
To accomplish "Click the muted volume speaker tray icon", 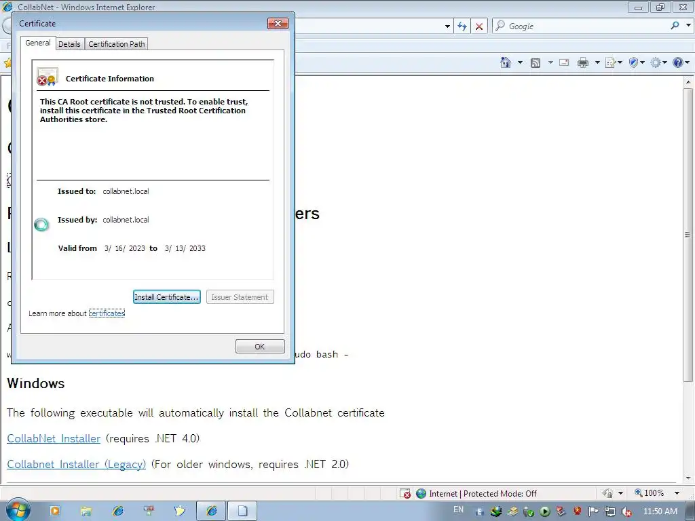I will 626,512.
